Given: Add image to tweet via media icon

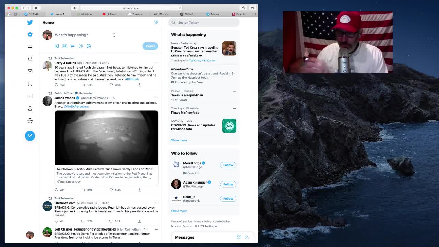Looking at the screenshot, I should (x=57, y=46).
